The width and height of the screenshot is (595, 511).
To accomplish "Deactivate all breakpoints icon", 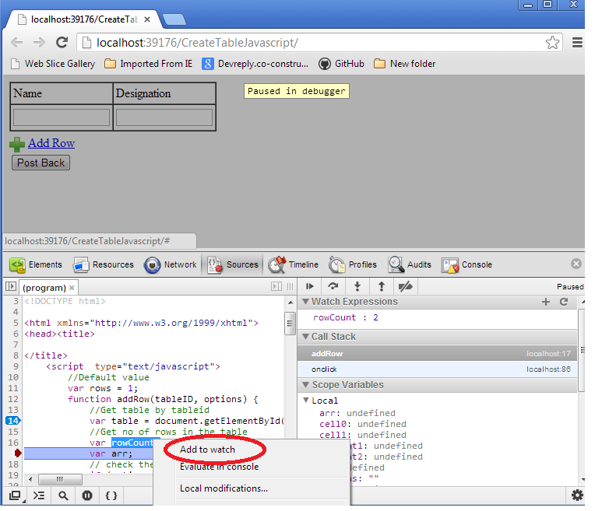I will [x=405, y=286].
